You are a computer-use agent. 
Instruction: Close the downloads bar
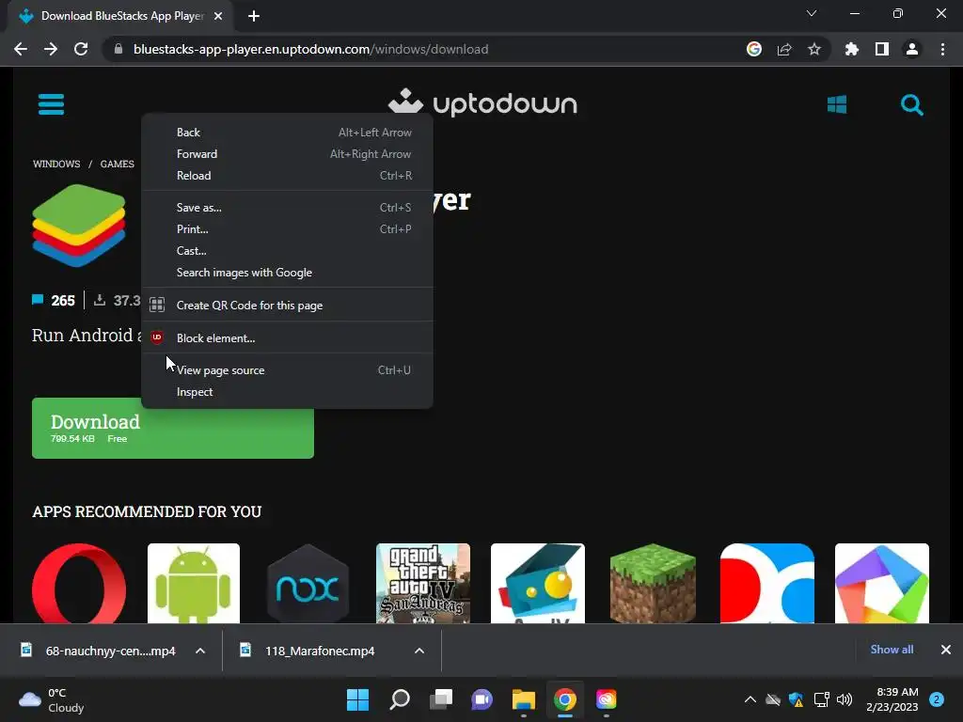(946, 650)
